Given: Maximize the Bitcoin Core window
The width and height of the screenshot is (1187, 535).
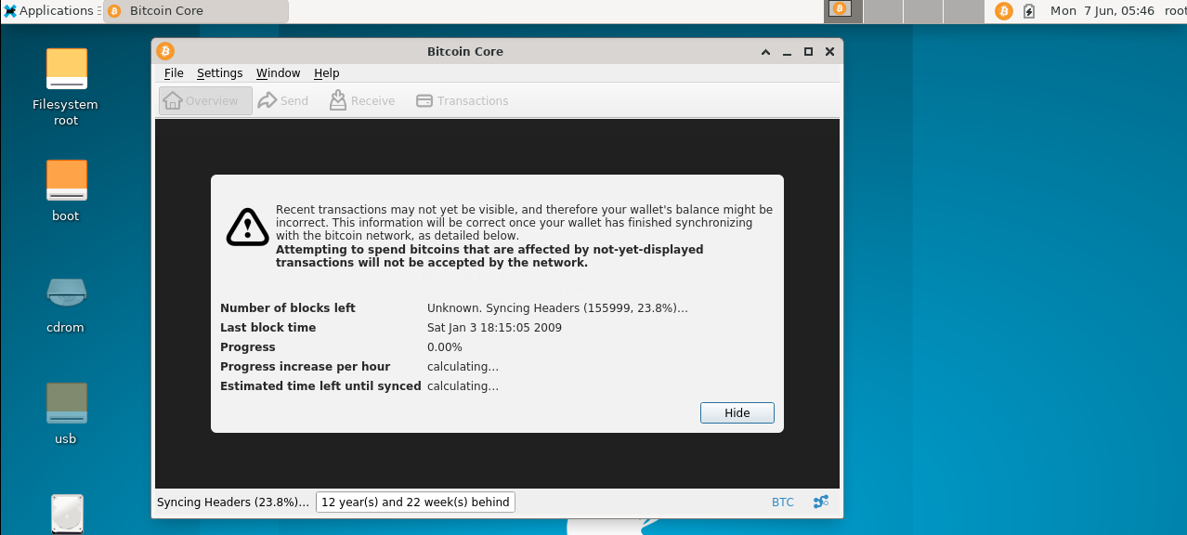Looking at the screenshot, I should tap(808, 52).
